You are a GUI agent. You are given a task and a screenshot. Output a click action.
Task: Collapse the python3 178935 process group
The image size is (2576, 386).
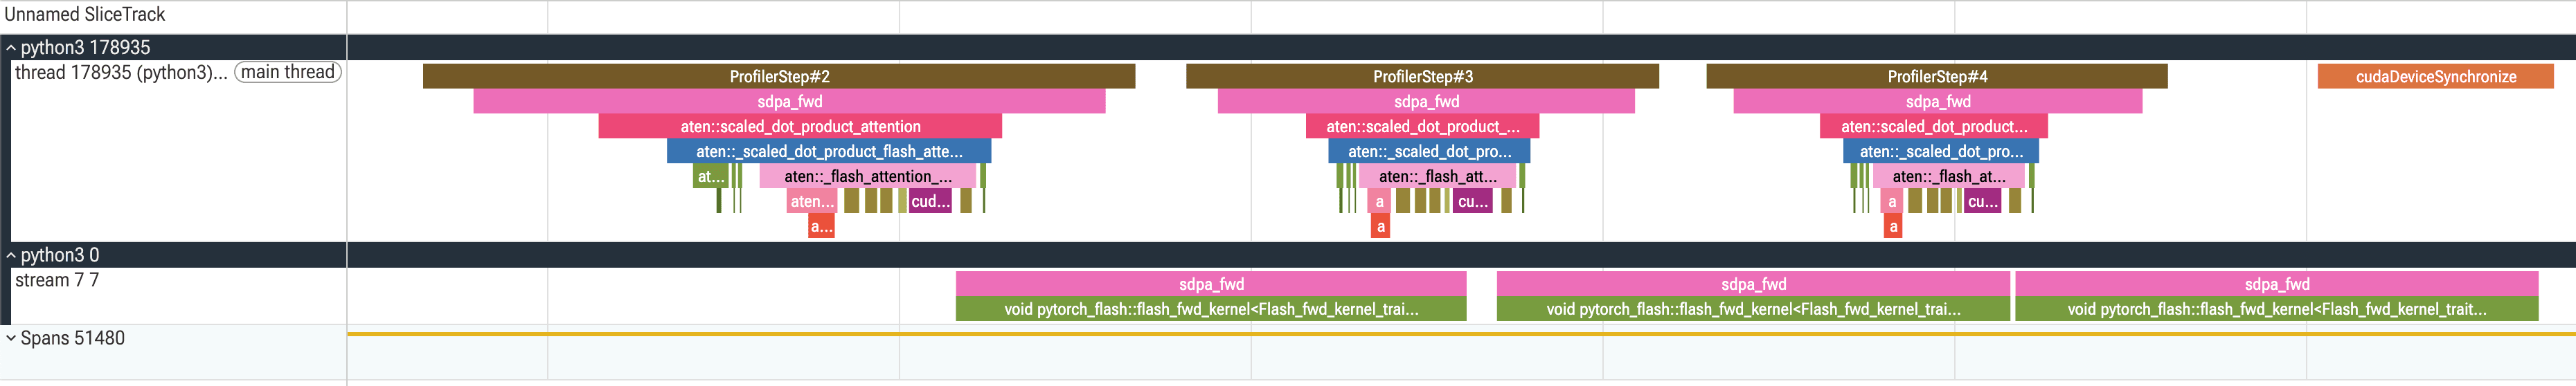[11, 48]
